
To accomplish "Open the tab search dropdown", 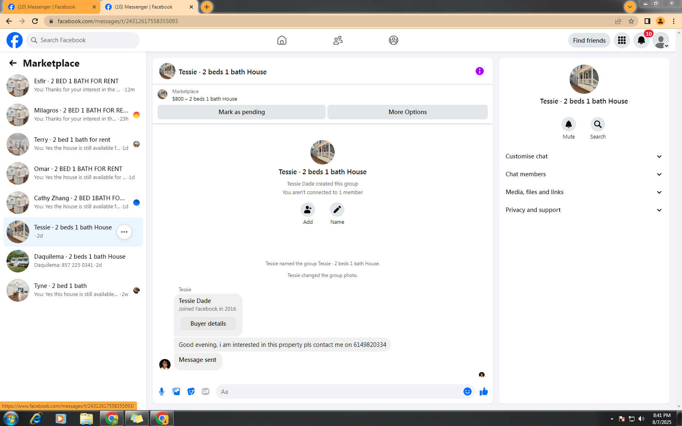I will [x=630, y=7].
